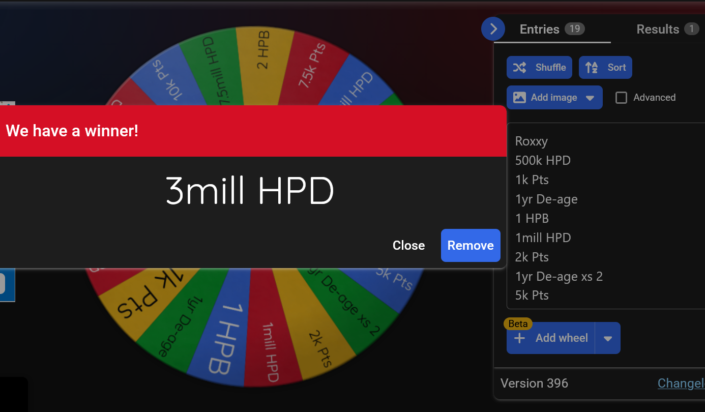
Task: Click the Roxxy entry in the list
Action: [x=531, y=141]
